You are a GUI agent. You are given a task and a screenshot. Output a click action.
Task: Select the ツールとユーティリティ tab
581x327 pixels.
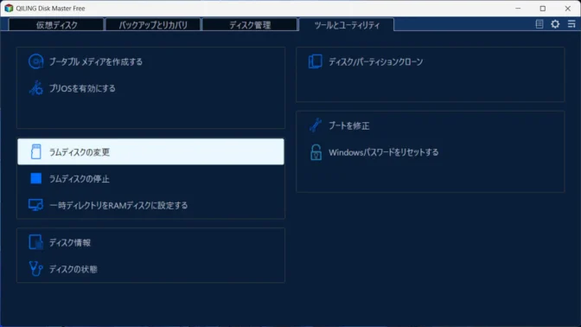coord(347,25)
